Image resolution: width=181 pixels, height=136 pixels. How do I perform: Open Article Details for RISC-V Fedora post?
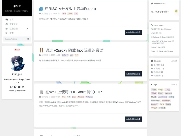(133, 32)
